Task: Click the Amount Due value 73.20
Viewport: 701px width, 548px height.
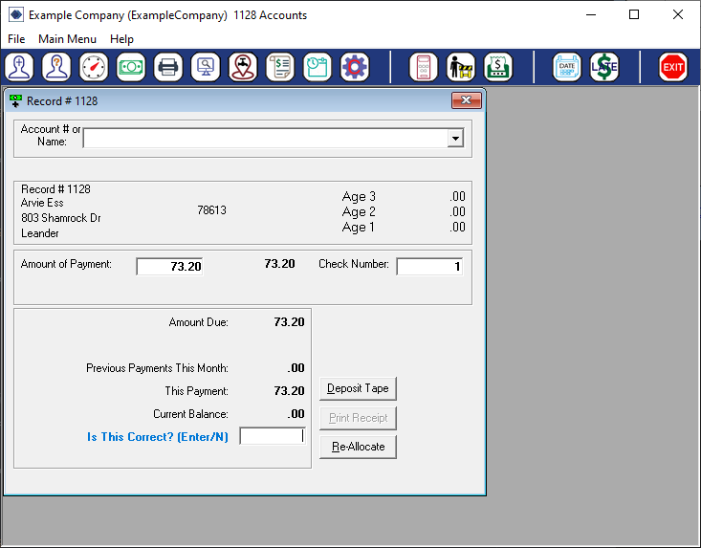Action: point(289,322)
